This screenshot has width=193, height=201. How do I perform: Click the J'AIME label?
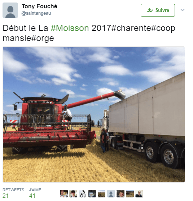coord(35,190)
